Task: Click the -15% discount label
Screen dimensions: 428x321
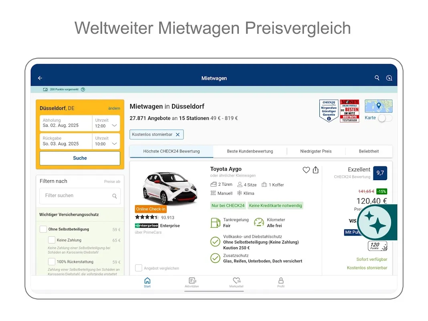Action: pos(382,191)
